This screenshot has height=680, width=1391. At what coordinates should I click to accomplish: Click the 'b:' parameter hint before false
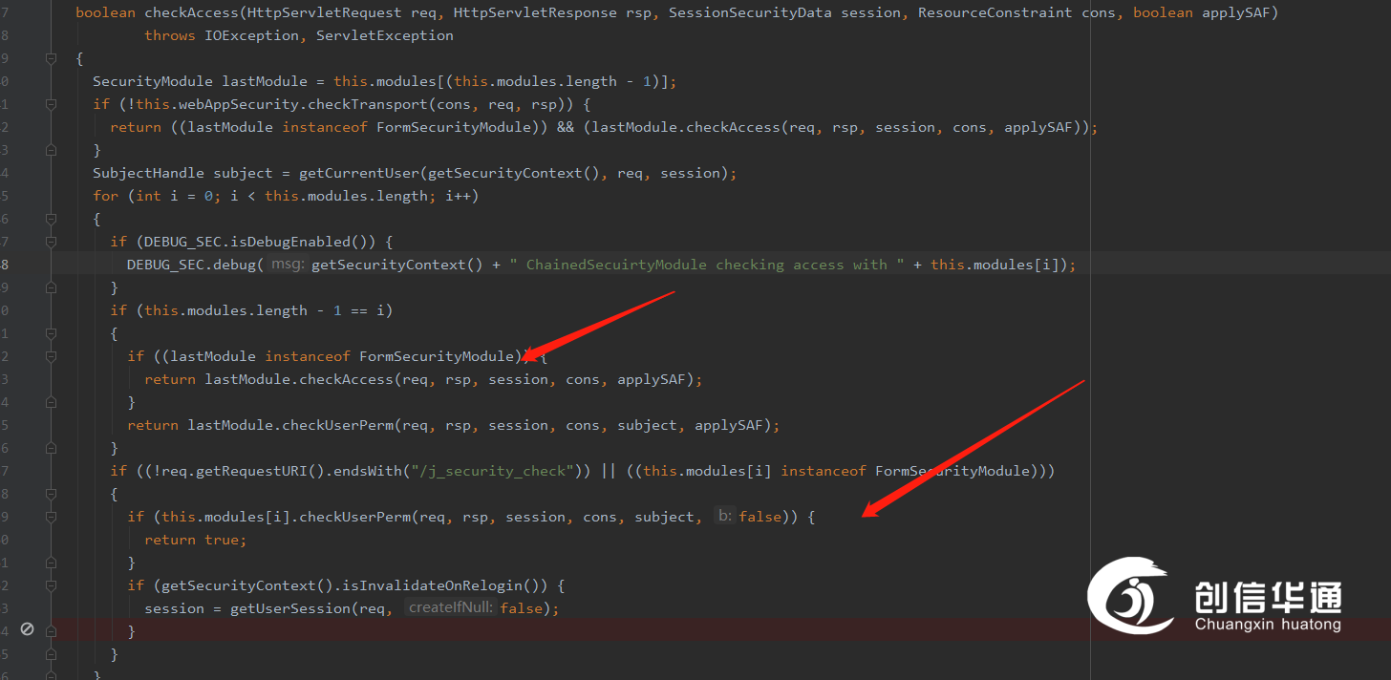point(725,517)
